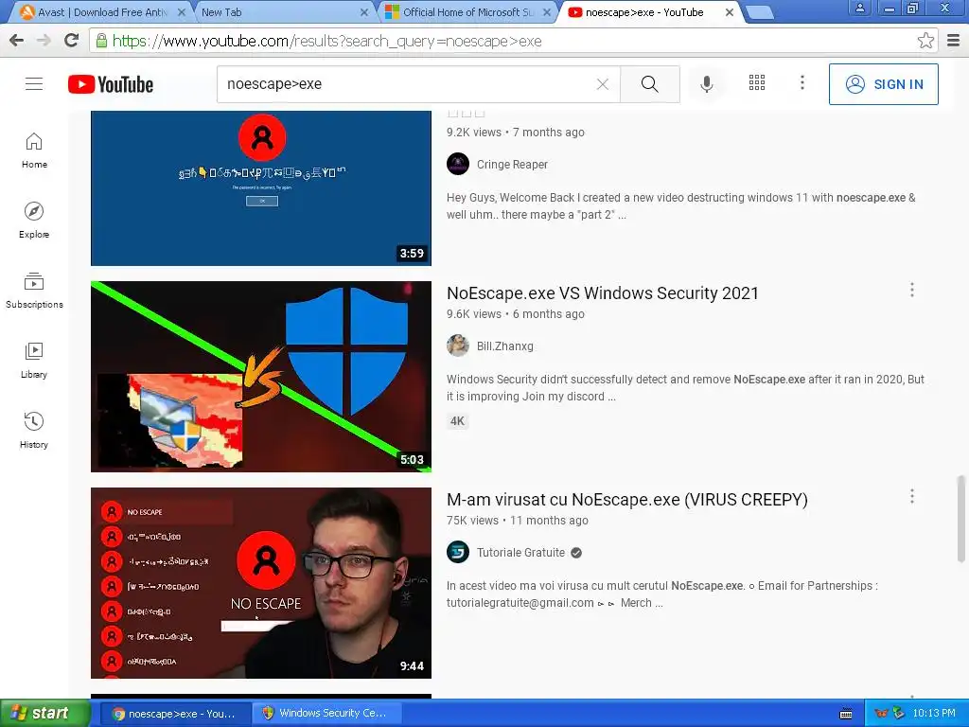This screenshot has height=727, width=969.
Task: Open Explore in the sidebar
Action: coord(34,220)
